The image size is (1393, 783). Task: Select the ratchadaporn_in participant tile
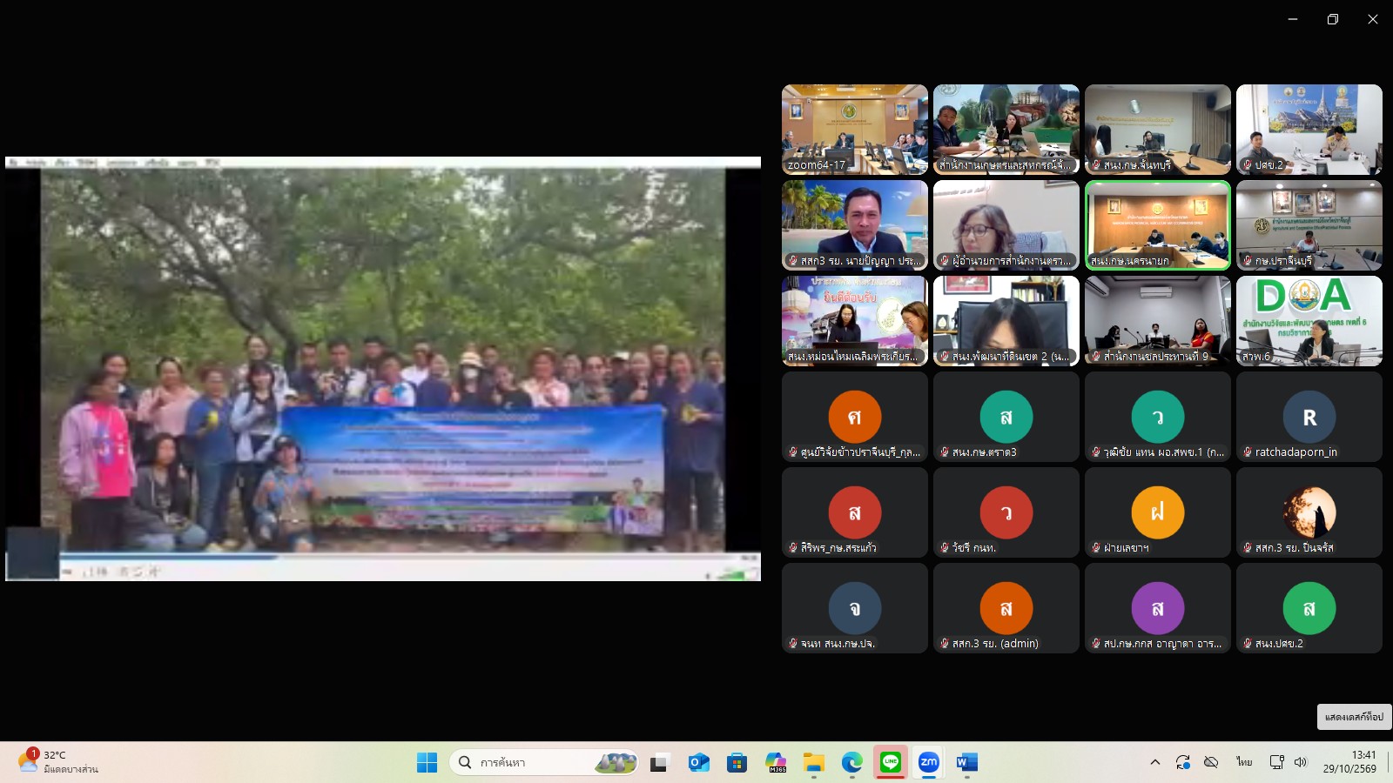(1309, 417)
